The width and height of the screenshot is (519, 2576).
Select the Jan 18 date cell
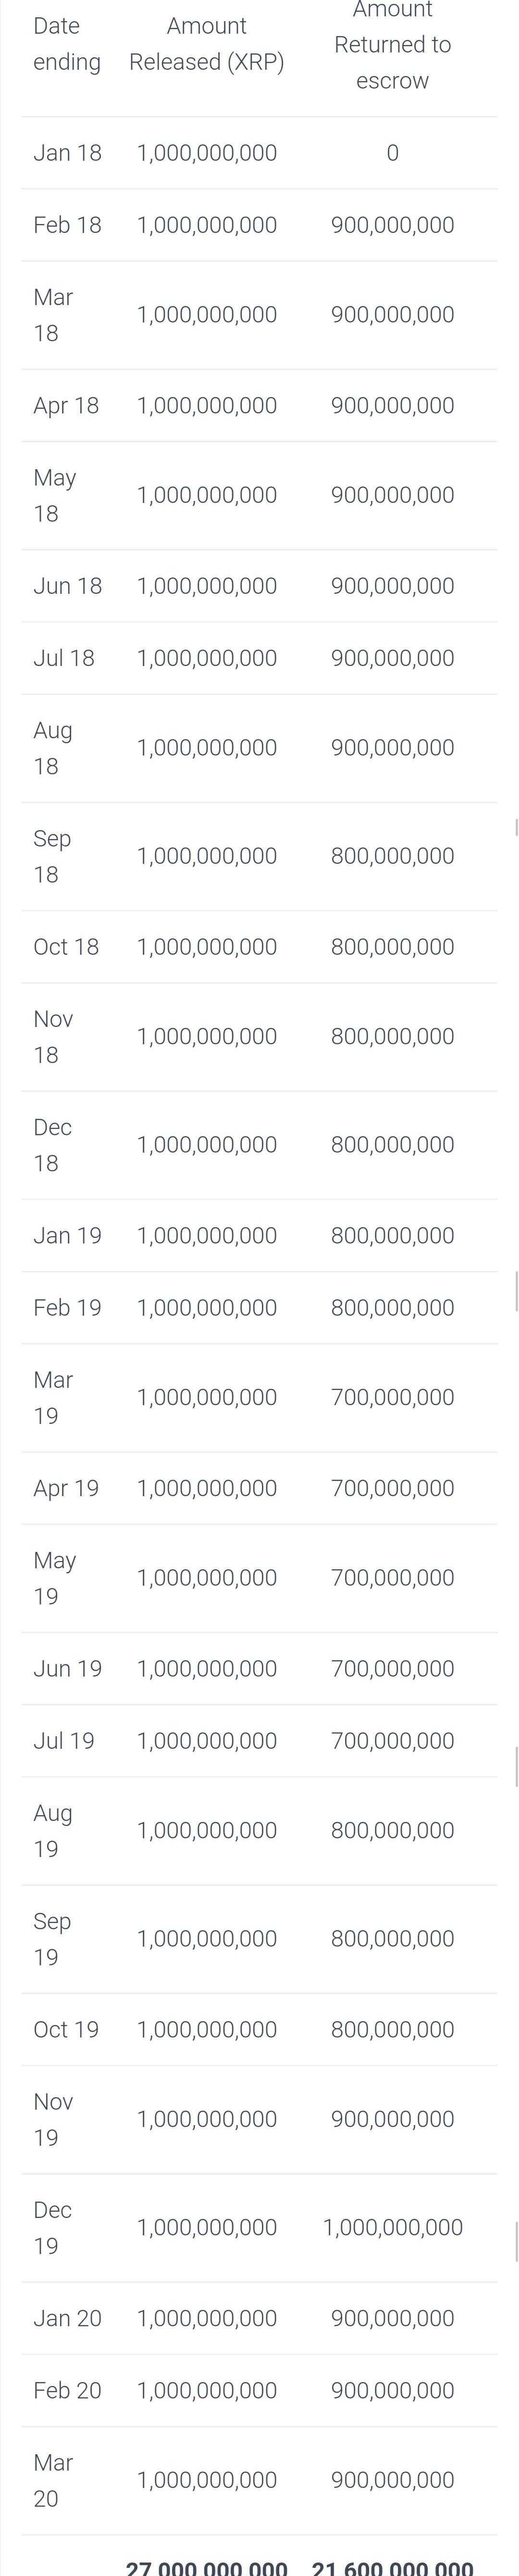coord(67,153)
